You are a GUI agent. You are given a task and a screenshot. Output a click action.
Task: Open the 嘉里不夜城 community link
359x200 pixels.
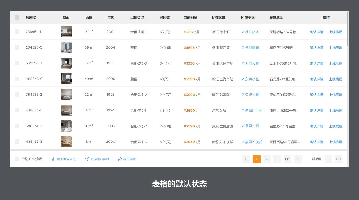tap(252, 142)
